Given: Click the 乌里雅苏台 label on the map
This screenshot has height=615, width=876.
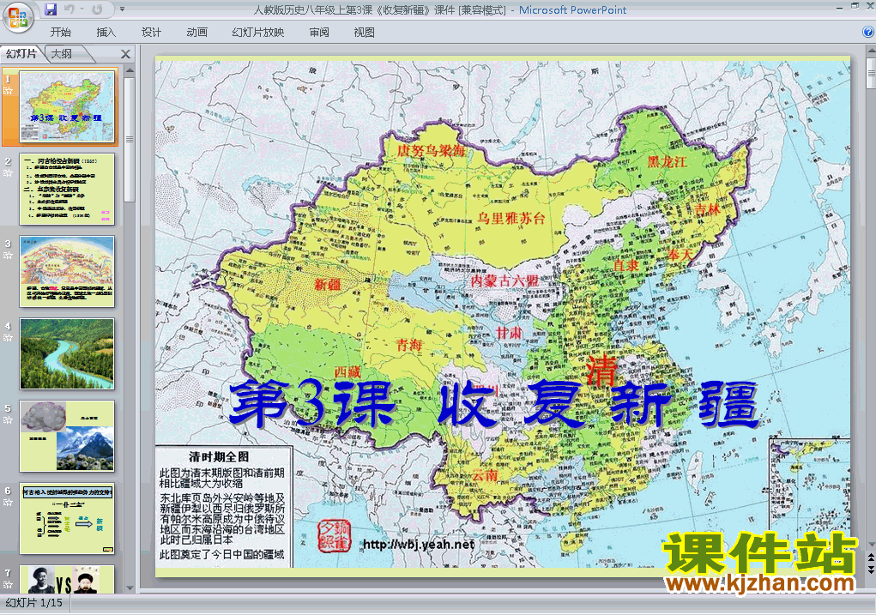Looking at the screenshot, I should [510, 219].
